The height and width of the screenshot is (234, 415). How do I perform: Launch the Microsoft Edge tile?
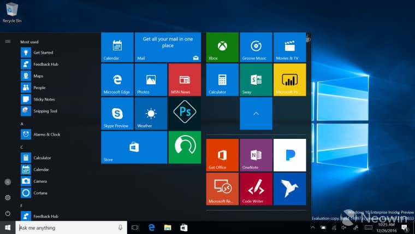pos(117,80)
